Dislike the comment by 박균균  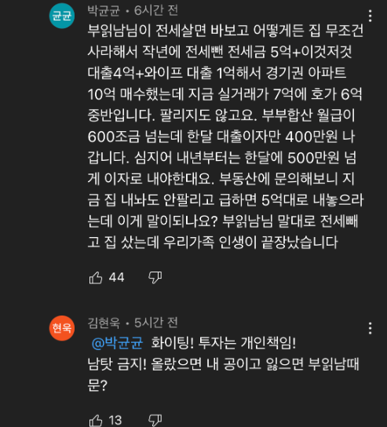[x=155, y=278]
